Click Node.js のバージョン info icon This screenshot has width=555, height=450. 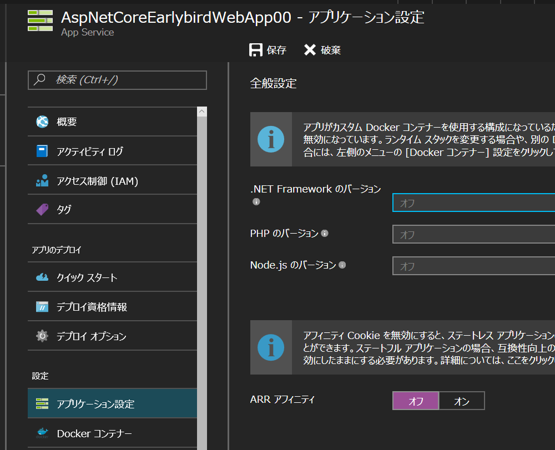[342, 265]
